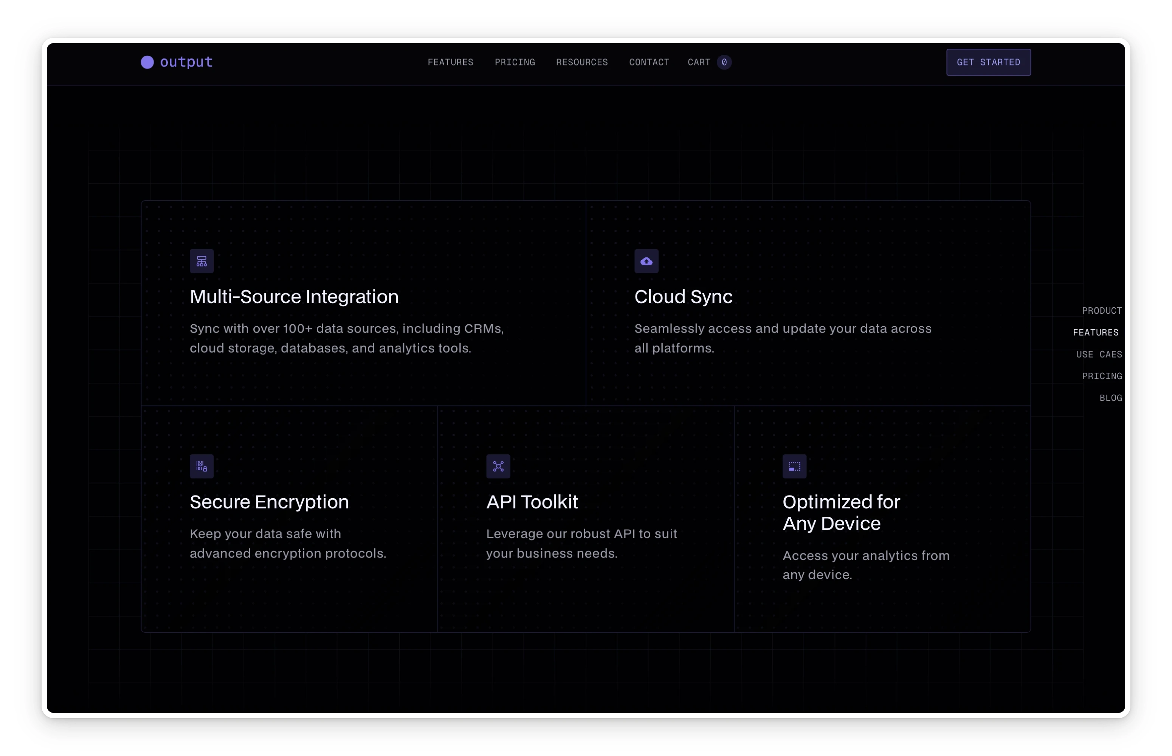The width and height of the screenshot is (1172, 756).
Task: Go to Blog in side navigation
Action: pyautogui.click(x=1111, y=398)
